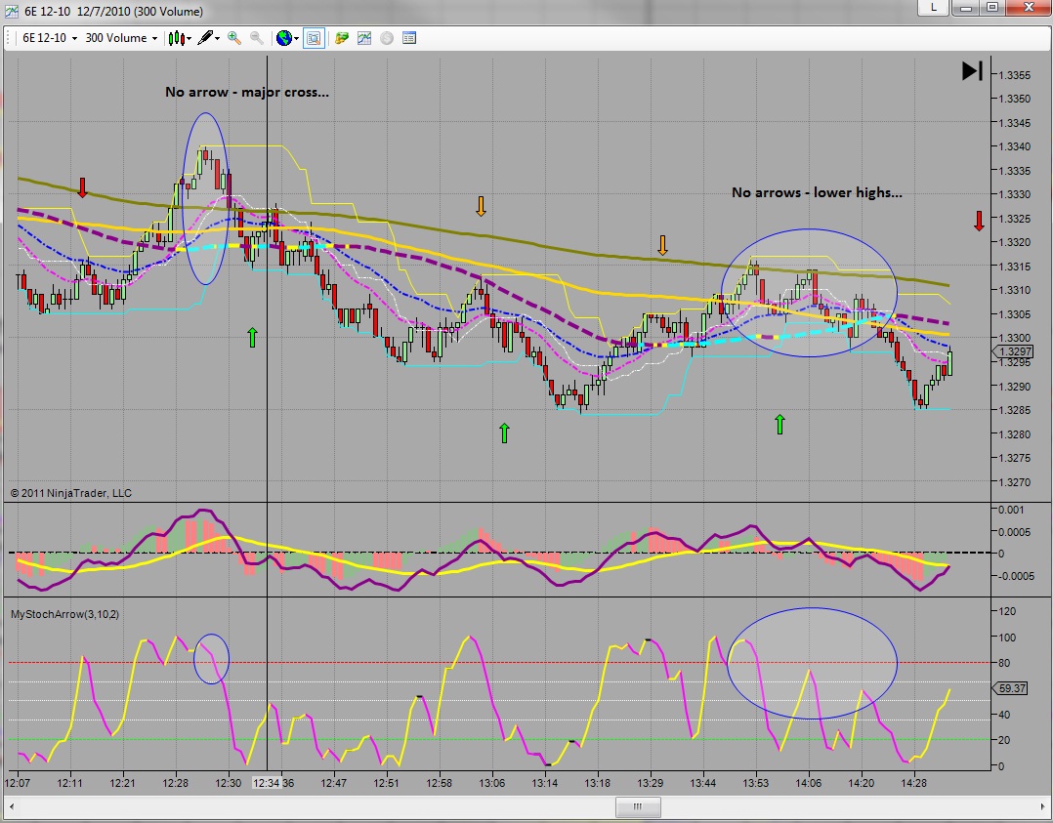Screen dimensions: 1053x823
Task: Click the globe crosshair icon
Action: click(x=284, y=38)
